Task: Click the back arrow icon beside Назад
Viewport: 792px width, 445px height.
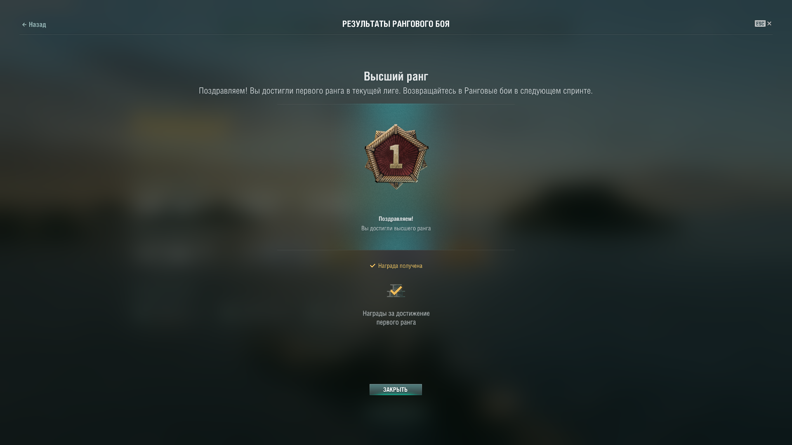Action: pos(24,25)
